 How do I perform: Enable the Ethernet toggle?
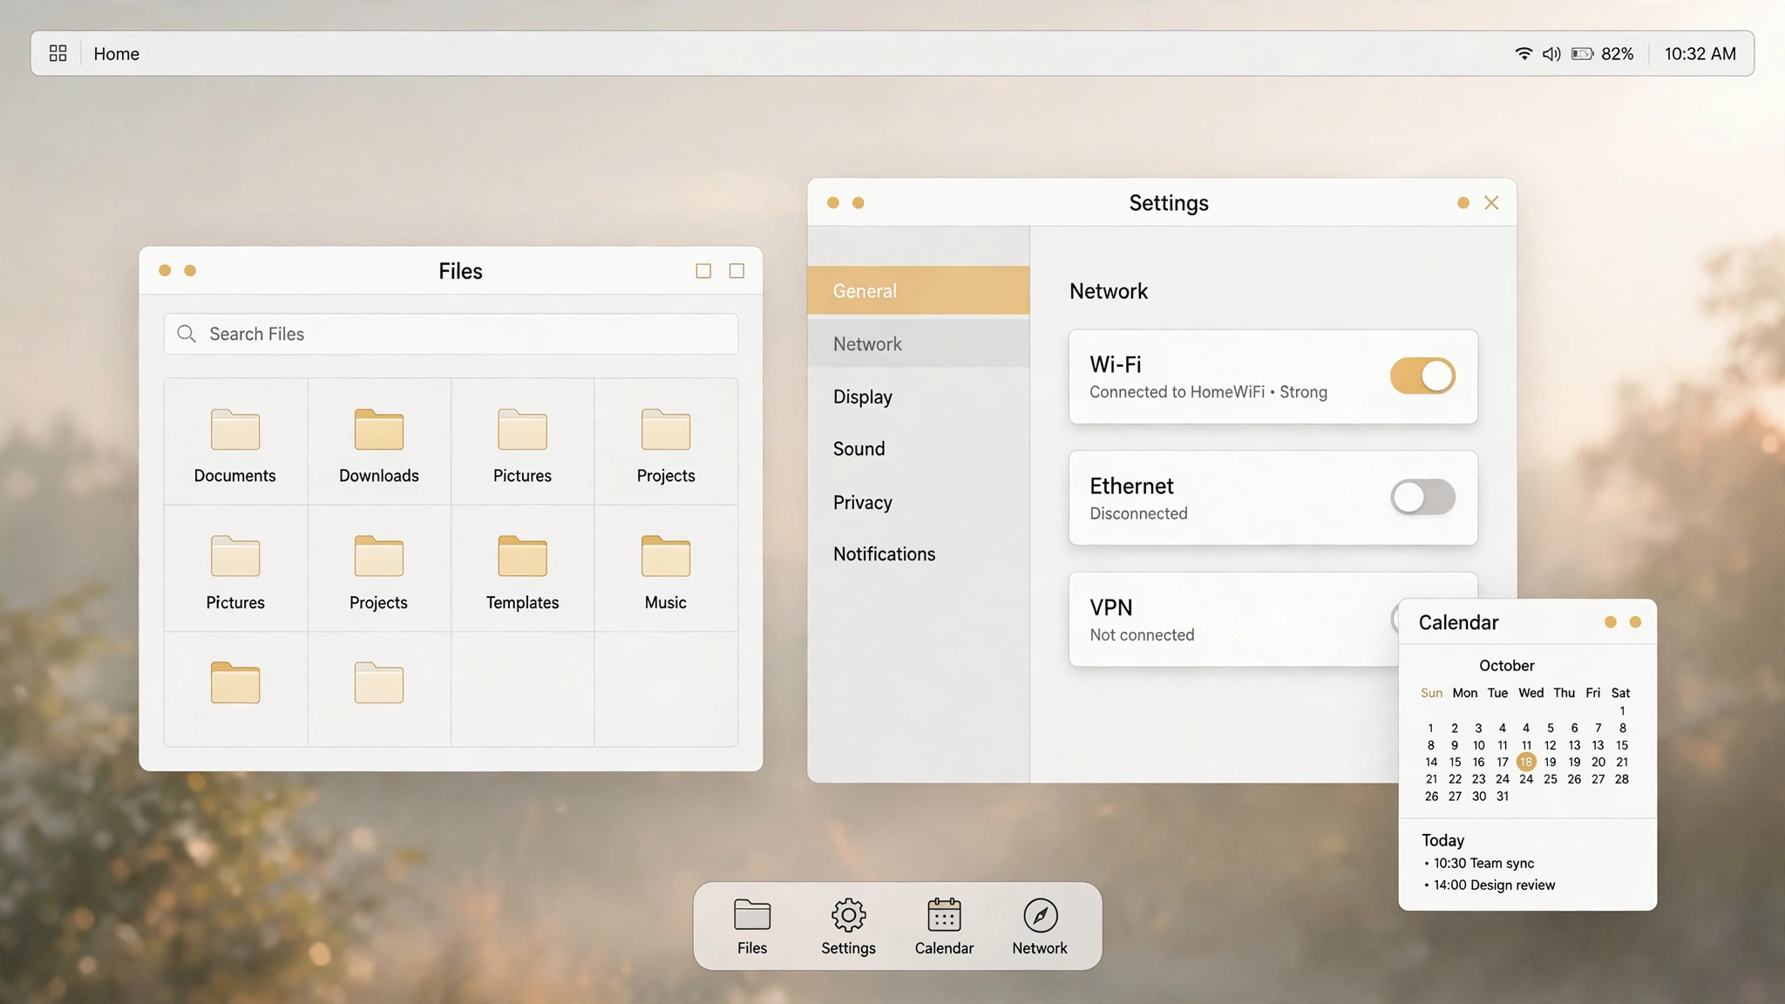[x=1422, y=498]
